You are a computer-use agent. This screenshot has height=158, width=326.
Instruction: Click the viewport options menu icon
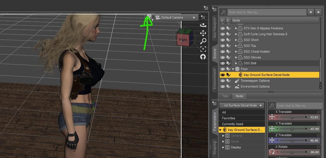pyautogui.click(x=203, y=17)
